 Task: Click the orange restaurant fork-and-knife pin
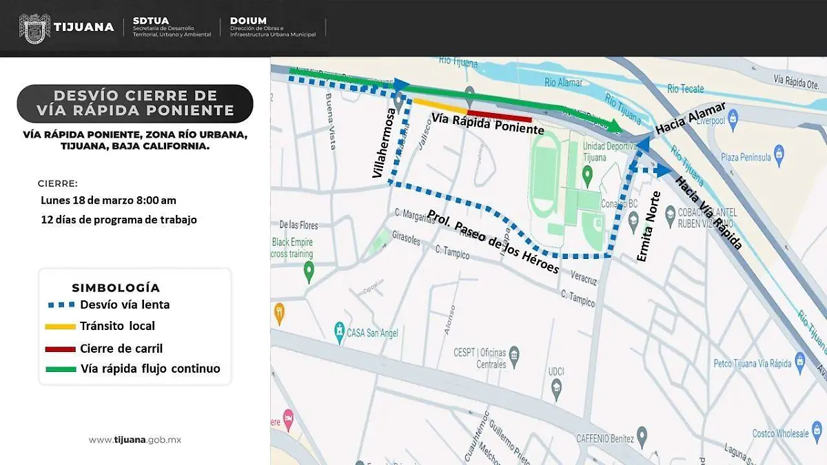279,313
